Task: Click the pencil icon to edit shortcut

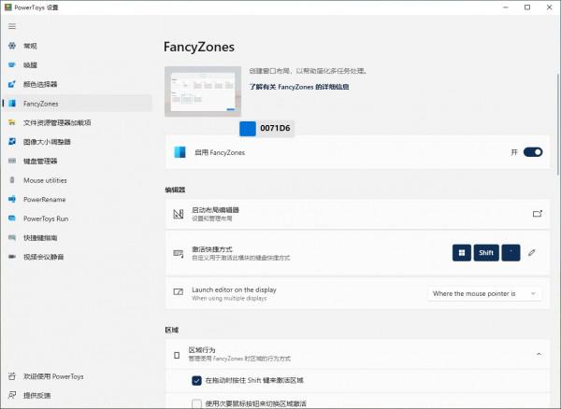Action: tap(532, 253)
